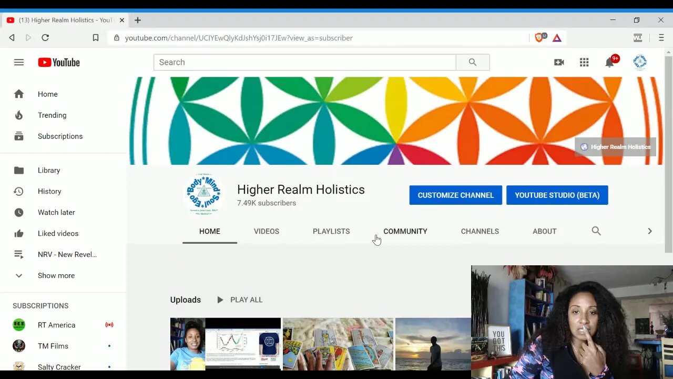
Task: Click the TM Films channel icon
Action: [x=19, y=346]
